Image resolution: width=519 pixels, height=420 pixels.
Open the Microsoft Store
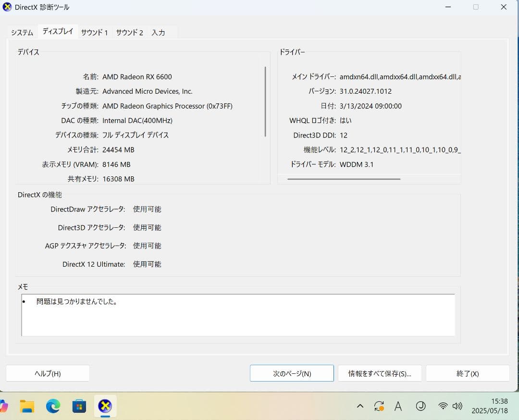click(79, 406)
